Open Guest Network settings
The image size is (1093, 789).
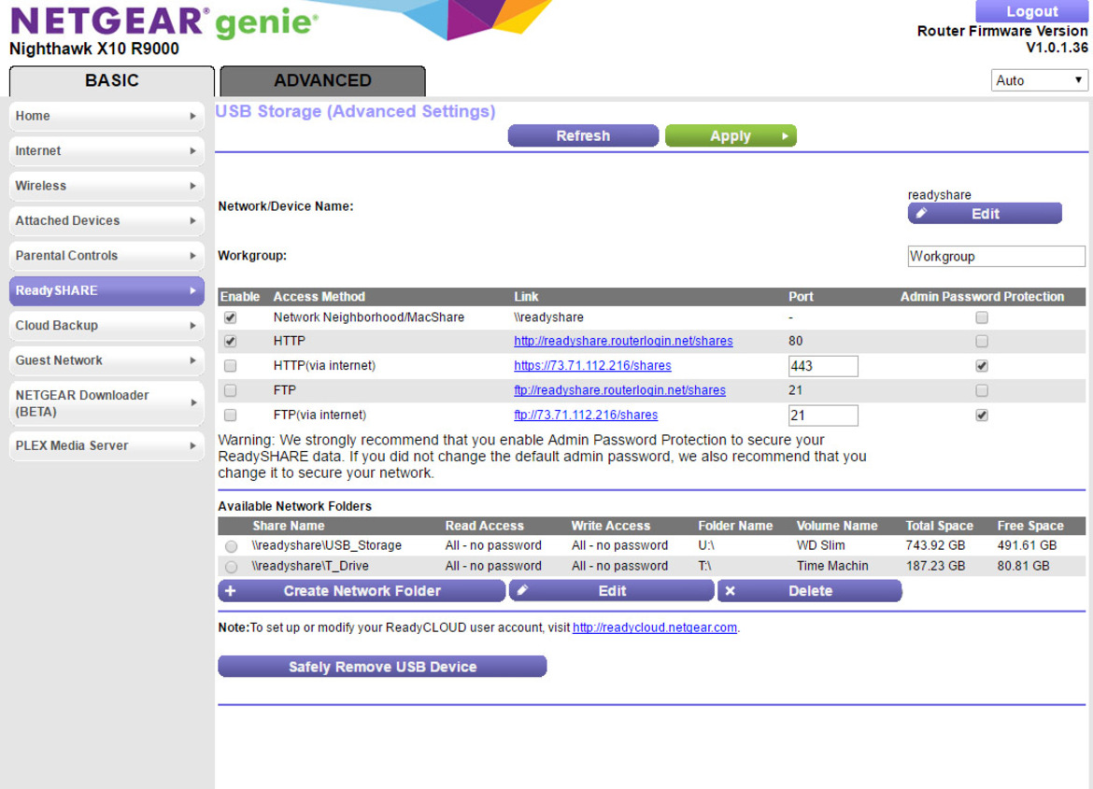[x=106, y=360]
